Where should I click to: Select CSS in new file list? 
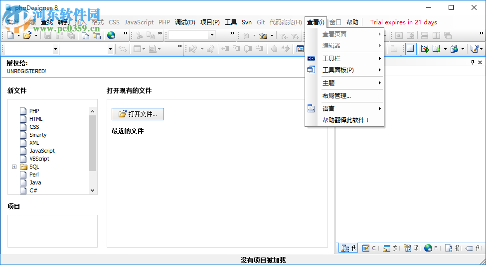(34, 127)
